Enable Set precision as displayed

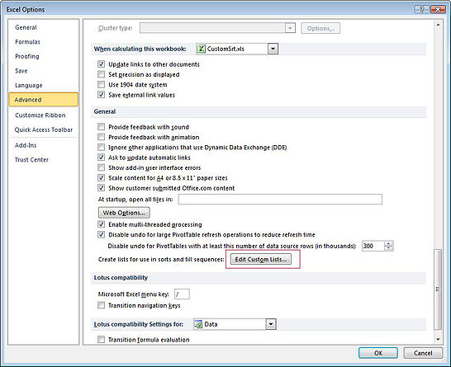[102, 74]
